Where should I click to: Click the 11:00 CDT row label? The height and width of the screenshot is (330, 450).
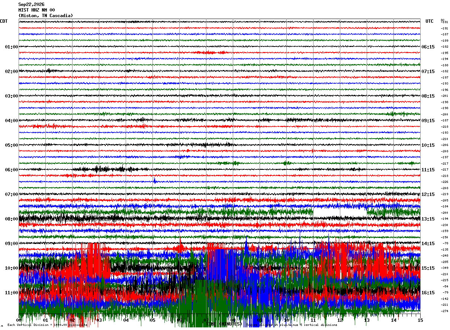[x=12, y=293]
